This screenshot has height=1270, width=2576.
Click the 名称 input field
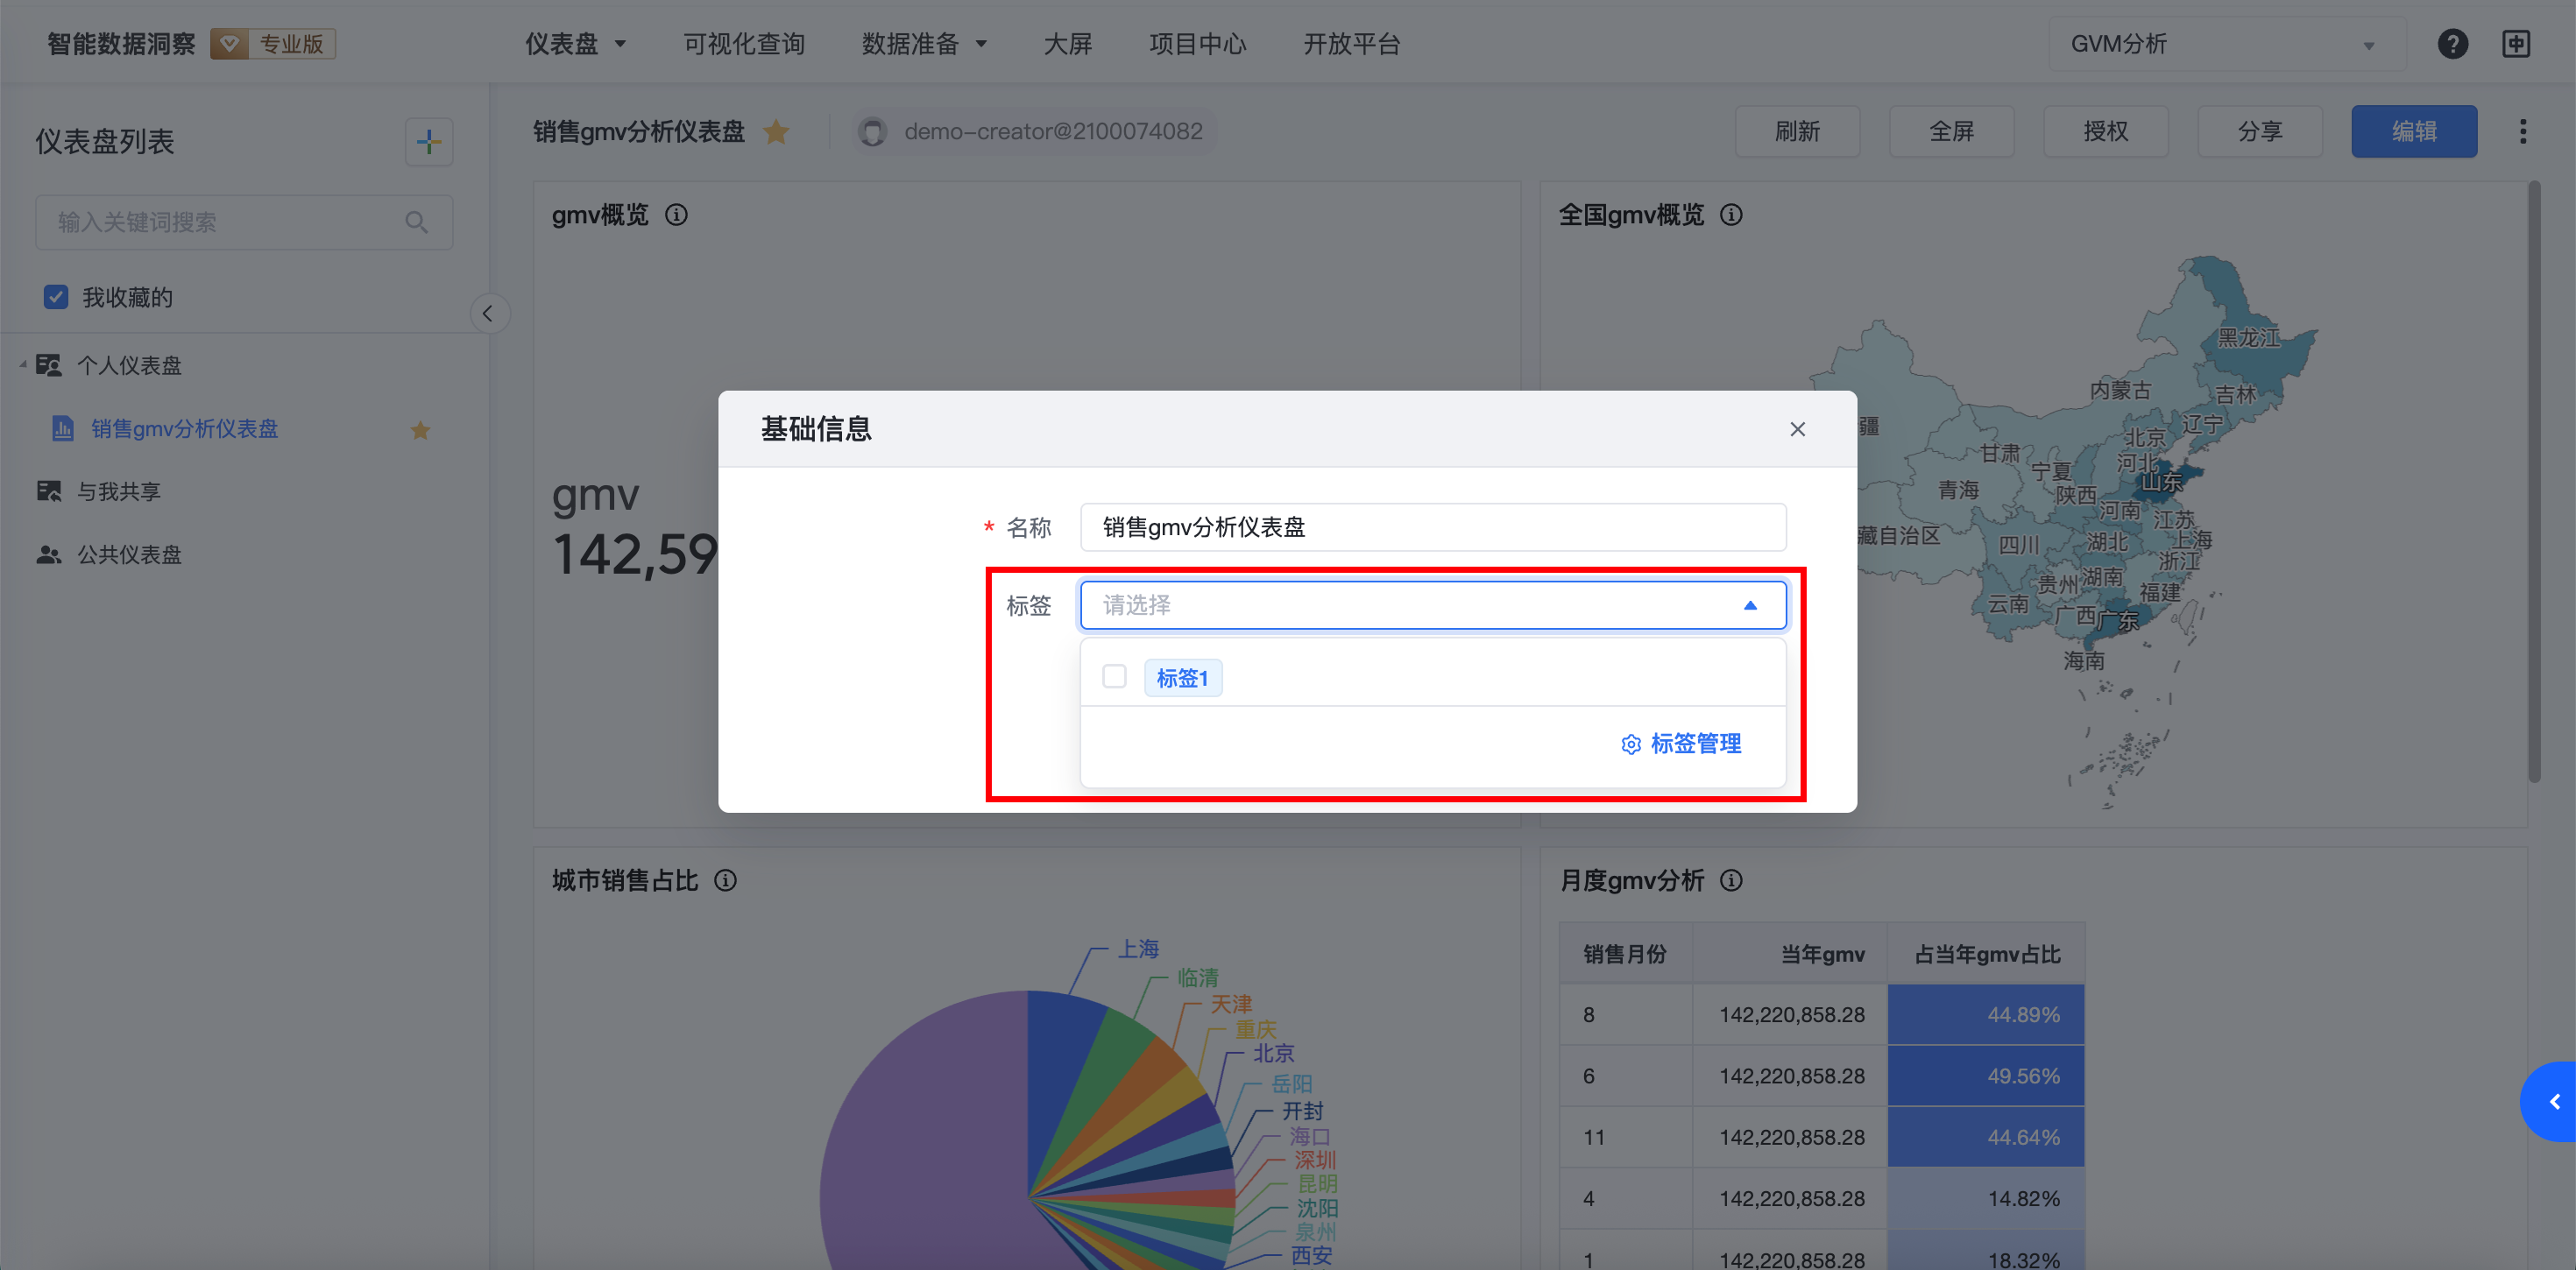[1432, 527]
